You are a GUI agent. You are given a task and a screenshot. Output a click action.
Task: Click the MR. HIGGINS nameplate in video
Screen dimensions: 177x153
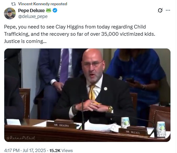point(61,125)
